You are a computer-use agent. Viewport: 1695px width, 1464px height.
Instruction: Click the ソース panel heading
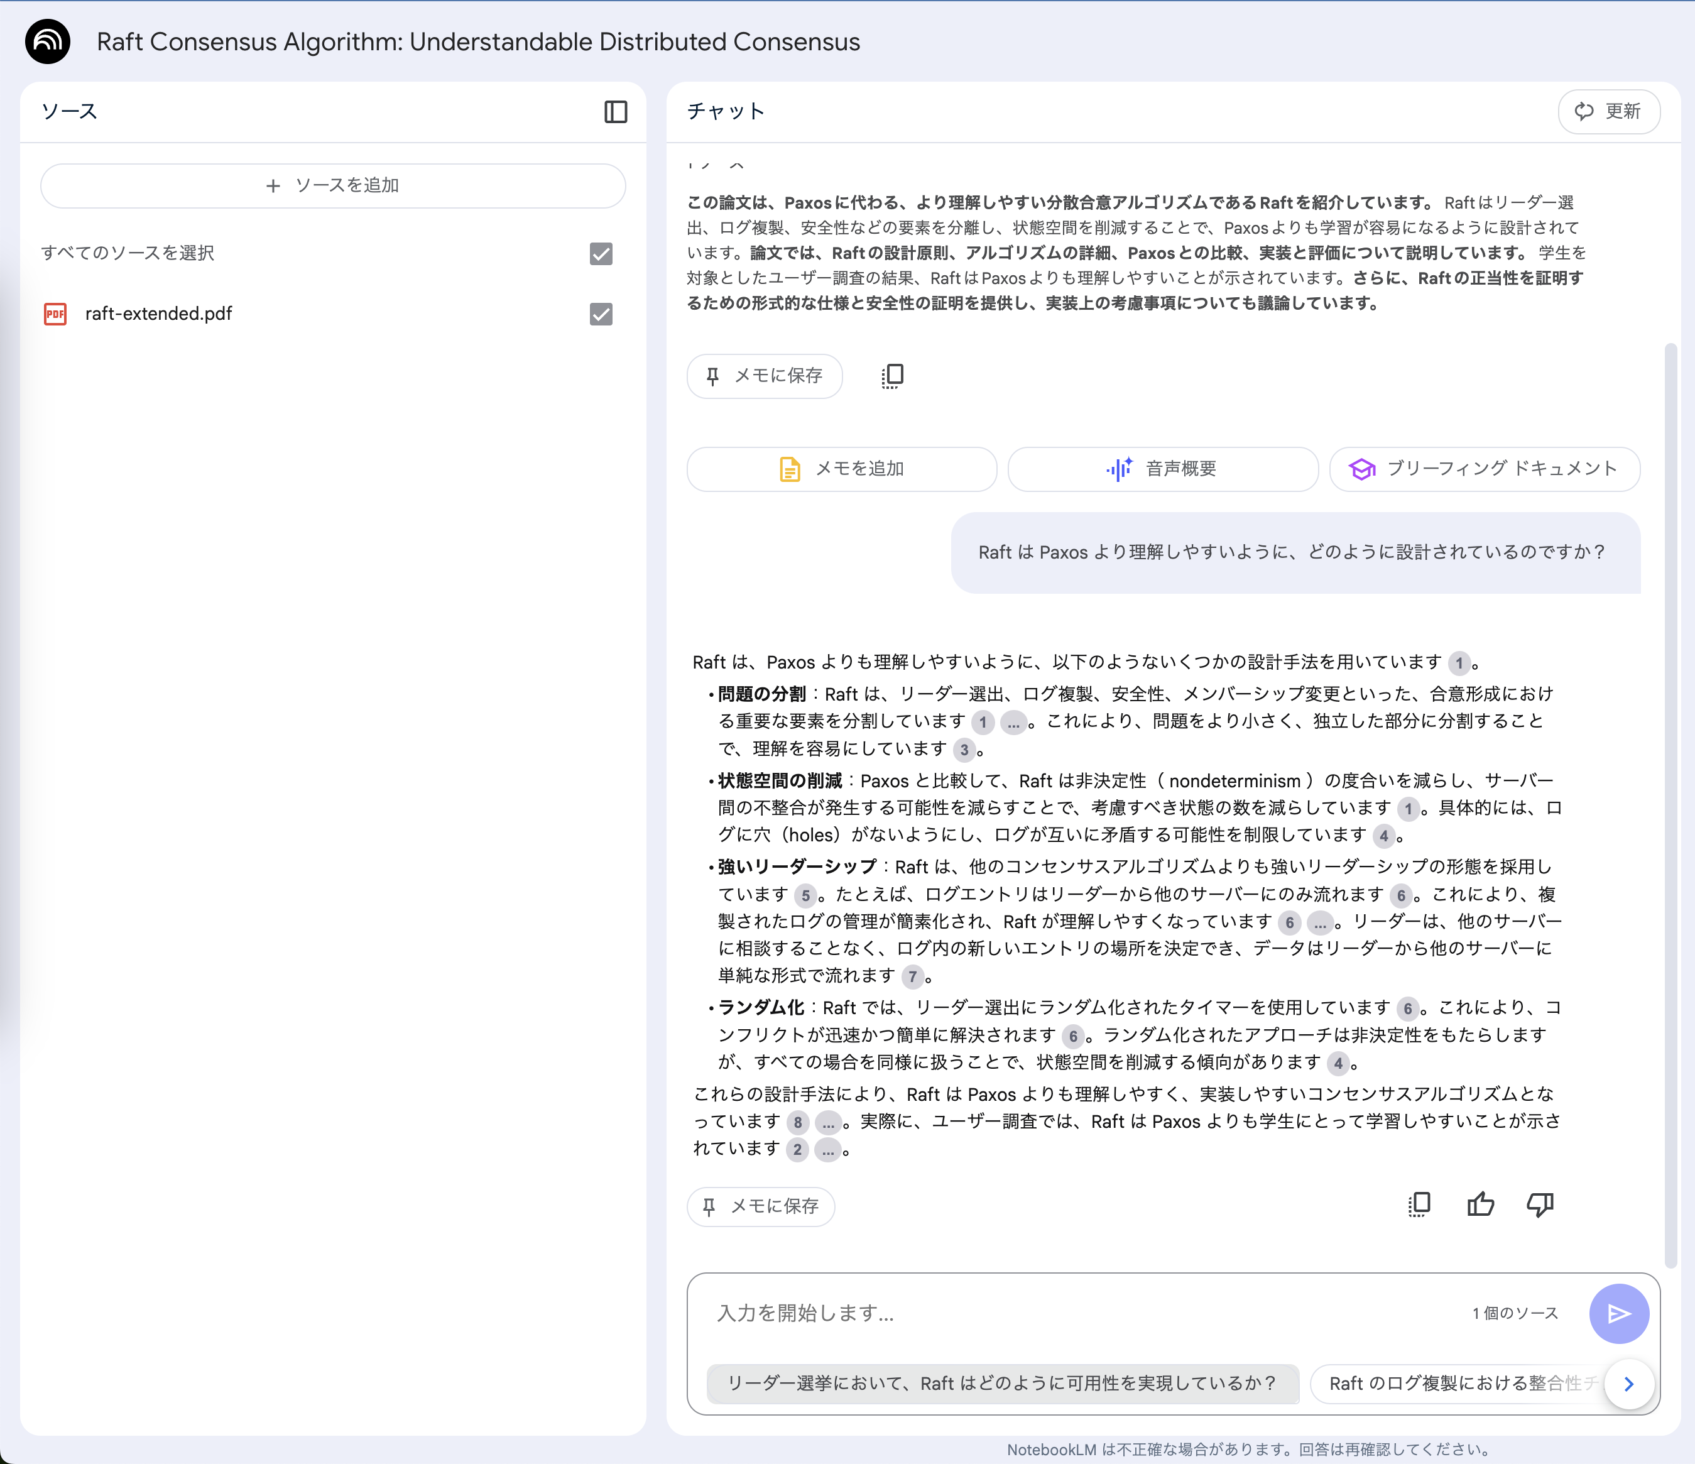coord(70,111)
